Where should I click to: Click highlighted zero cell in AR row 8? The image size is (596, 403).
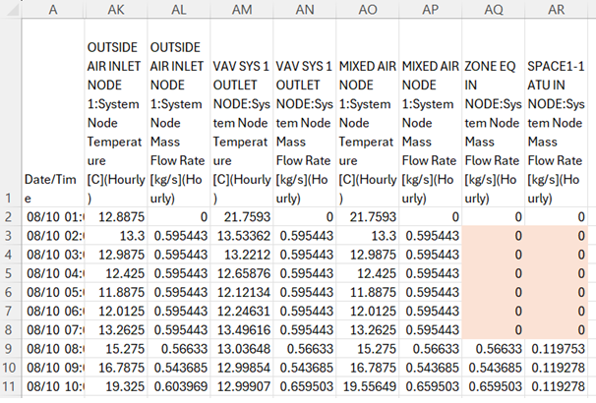click(x=556, y=329)
